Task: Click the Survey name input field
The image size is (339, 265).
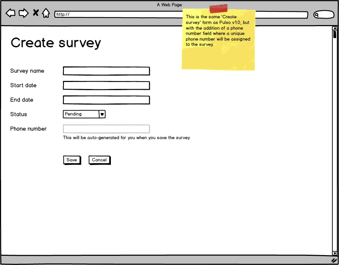Action: pos(106,71)
